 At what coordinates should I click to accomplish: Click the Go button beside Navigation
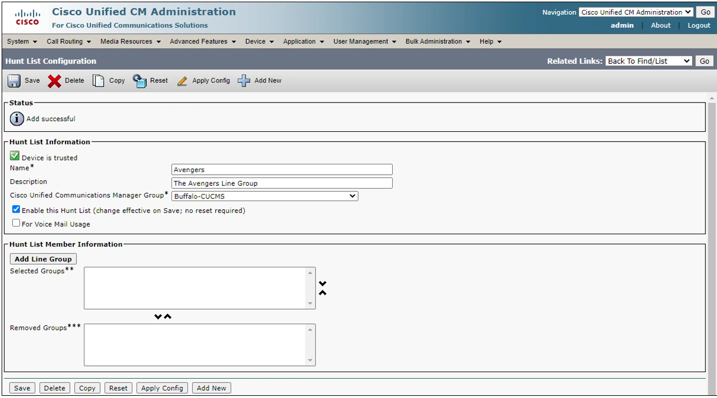(705, 12)
